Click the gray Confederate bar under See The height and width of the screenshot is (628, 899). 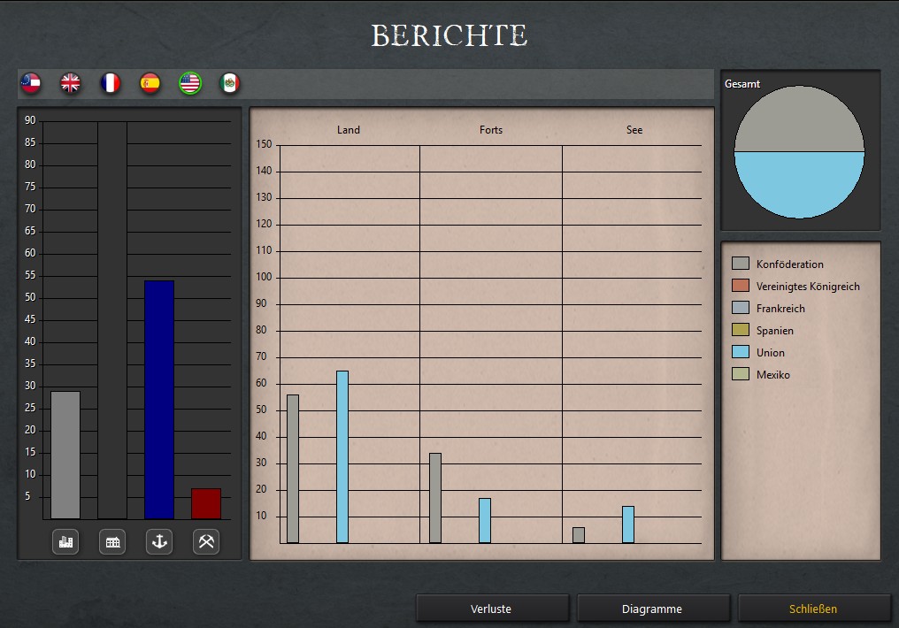pos(579,535)
